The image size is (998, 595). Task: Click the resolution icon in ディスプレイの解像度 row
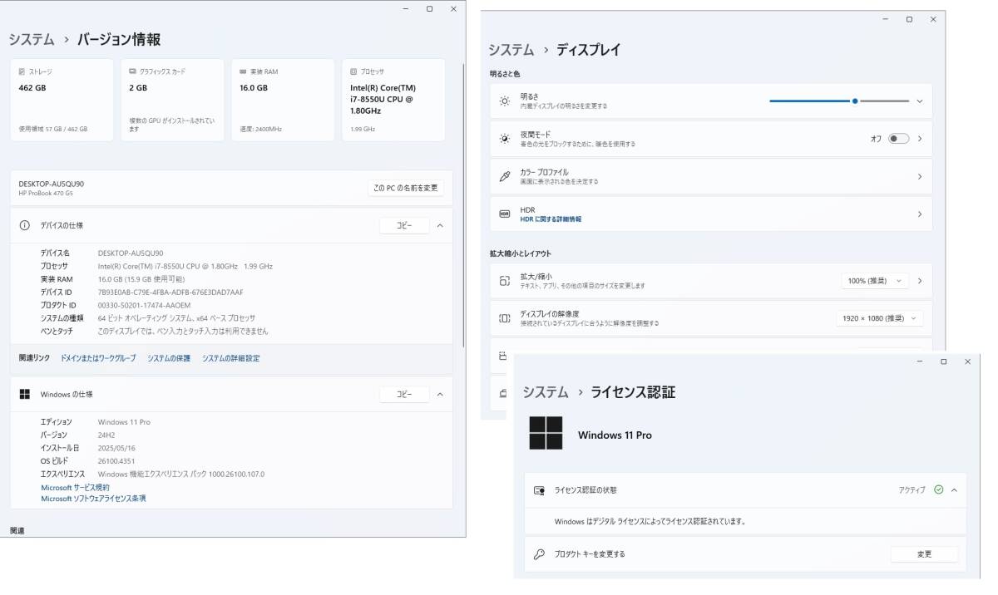pos(504,318)
